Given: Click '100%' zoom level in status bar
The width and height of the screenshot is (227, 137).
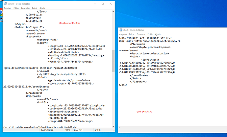Looking at the screenshot, I should [68, 130].
